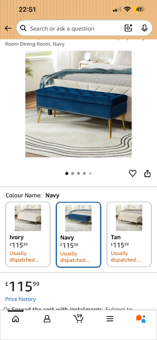Open account profile icon
This screenshot has height=340, width=157.
click(x=47, y=318)
